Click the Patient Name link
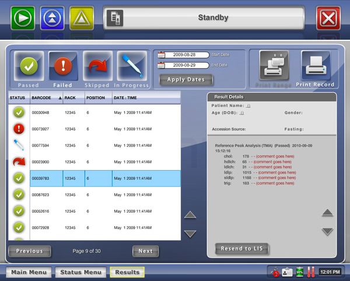The image size is (350, 281). tap(249, 106)
